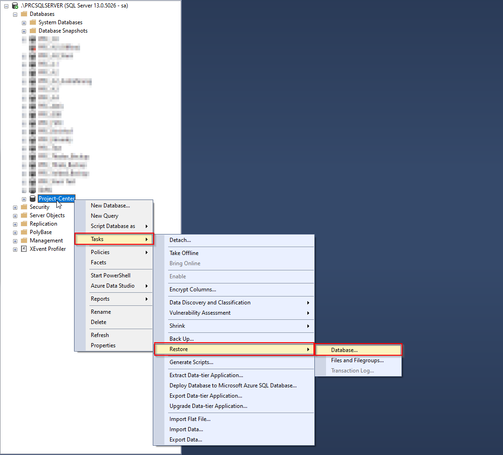Expand the Replication tree node
Screen dimensions: 503x455
click(15, 224)
